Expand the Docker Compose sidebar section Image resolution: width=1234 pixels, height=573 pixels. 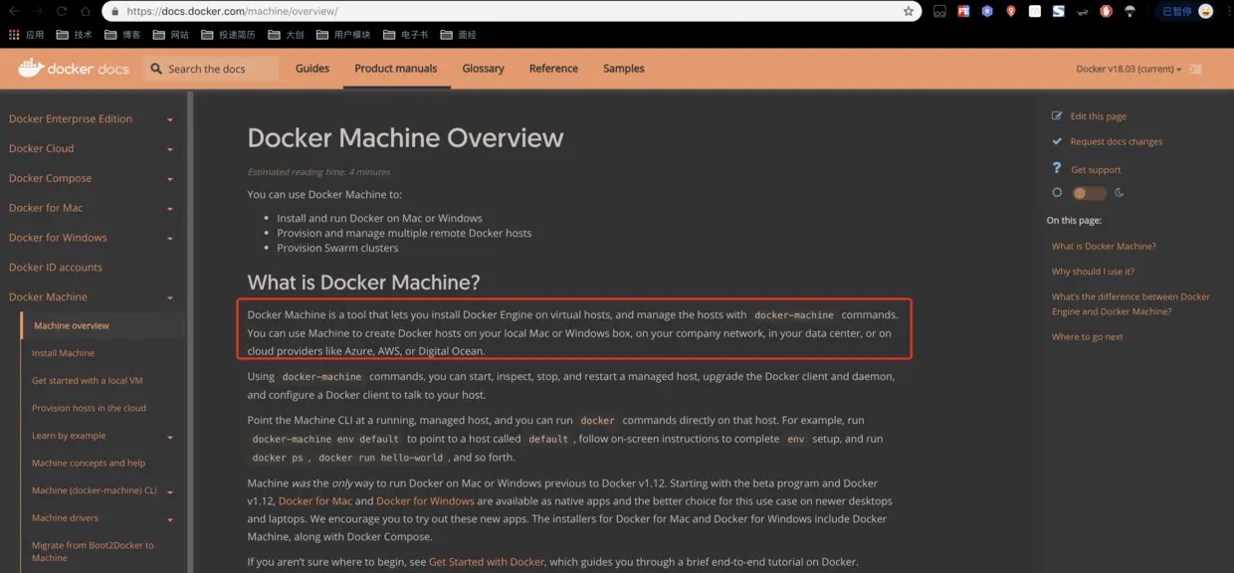(x=170, y=179)
